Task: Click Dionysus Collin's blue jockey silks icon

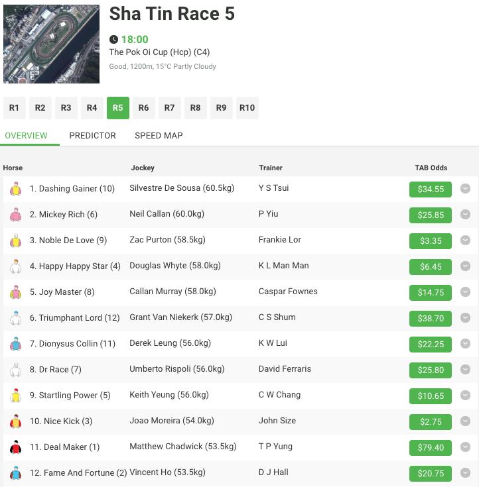Action: tap(15, 344)
